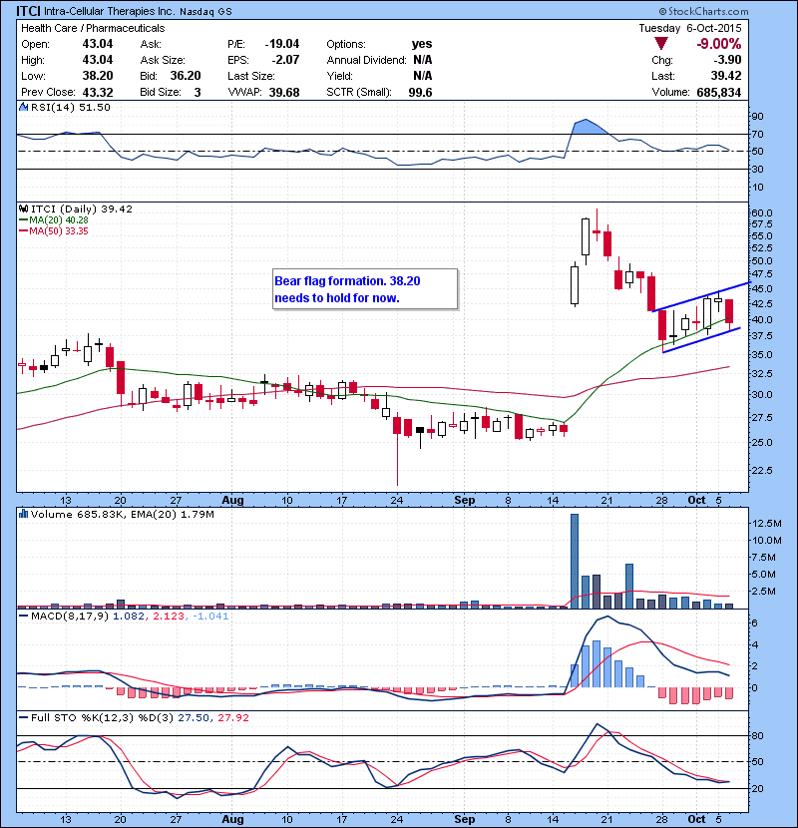Click the Health Care / Pharmaceuticals sector label

point(93,28)
